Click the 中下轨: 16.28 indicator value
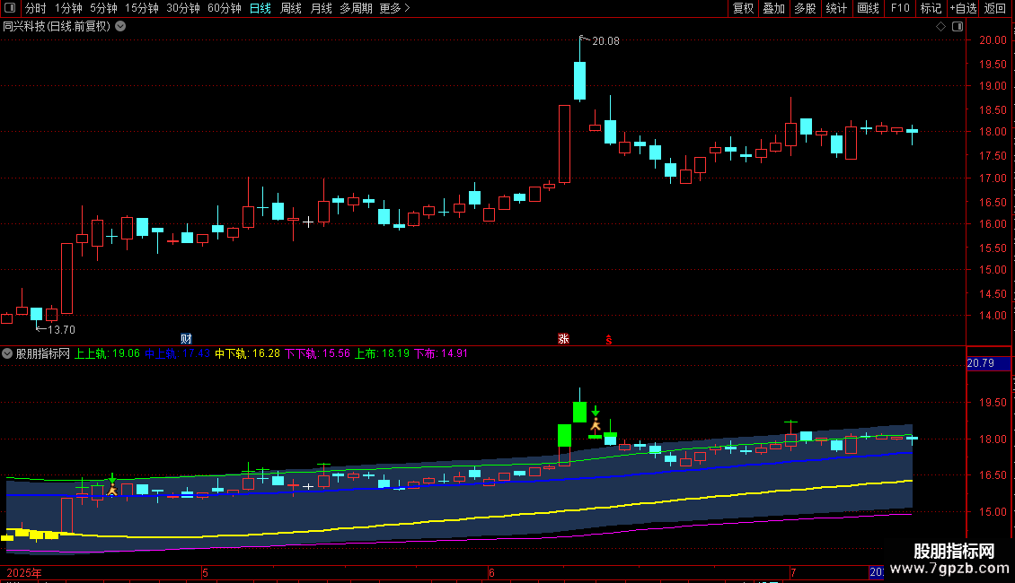 (247, 353)
